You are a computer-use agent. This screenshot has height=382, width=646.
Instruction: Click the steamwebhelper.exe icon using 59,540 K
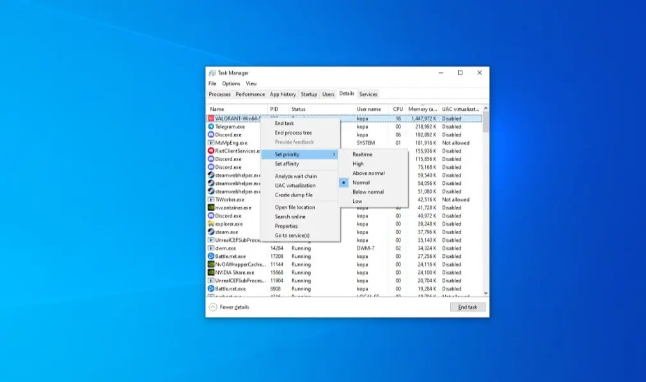click(x=211, y=175)
